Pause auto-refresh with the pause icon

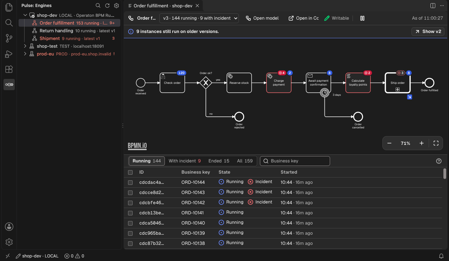pyautogui.click(x=362, y=18)
